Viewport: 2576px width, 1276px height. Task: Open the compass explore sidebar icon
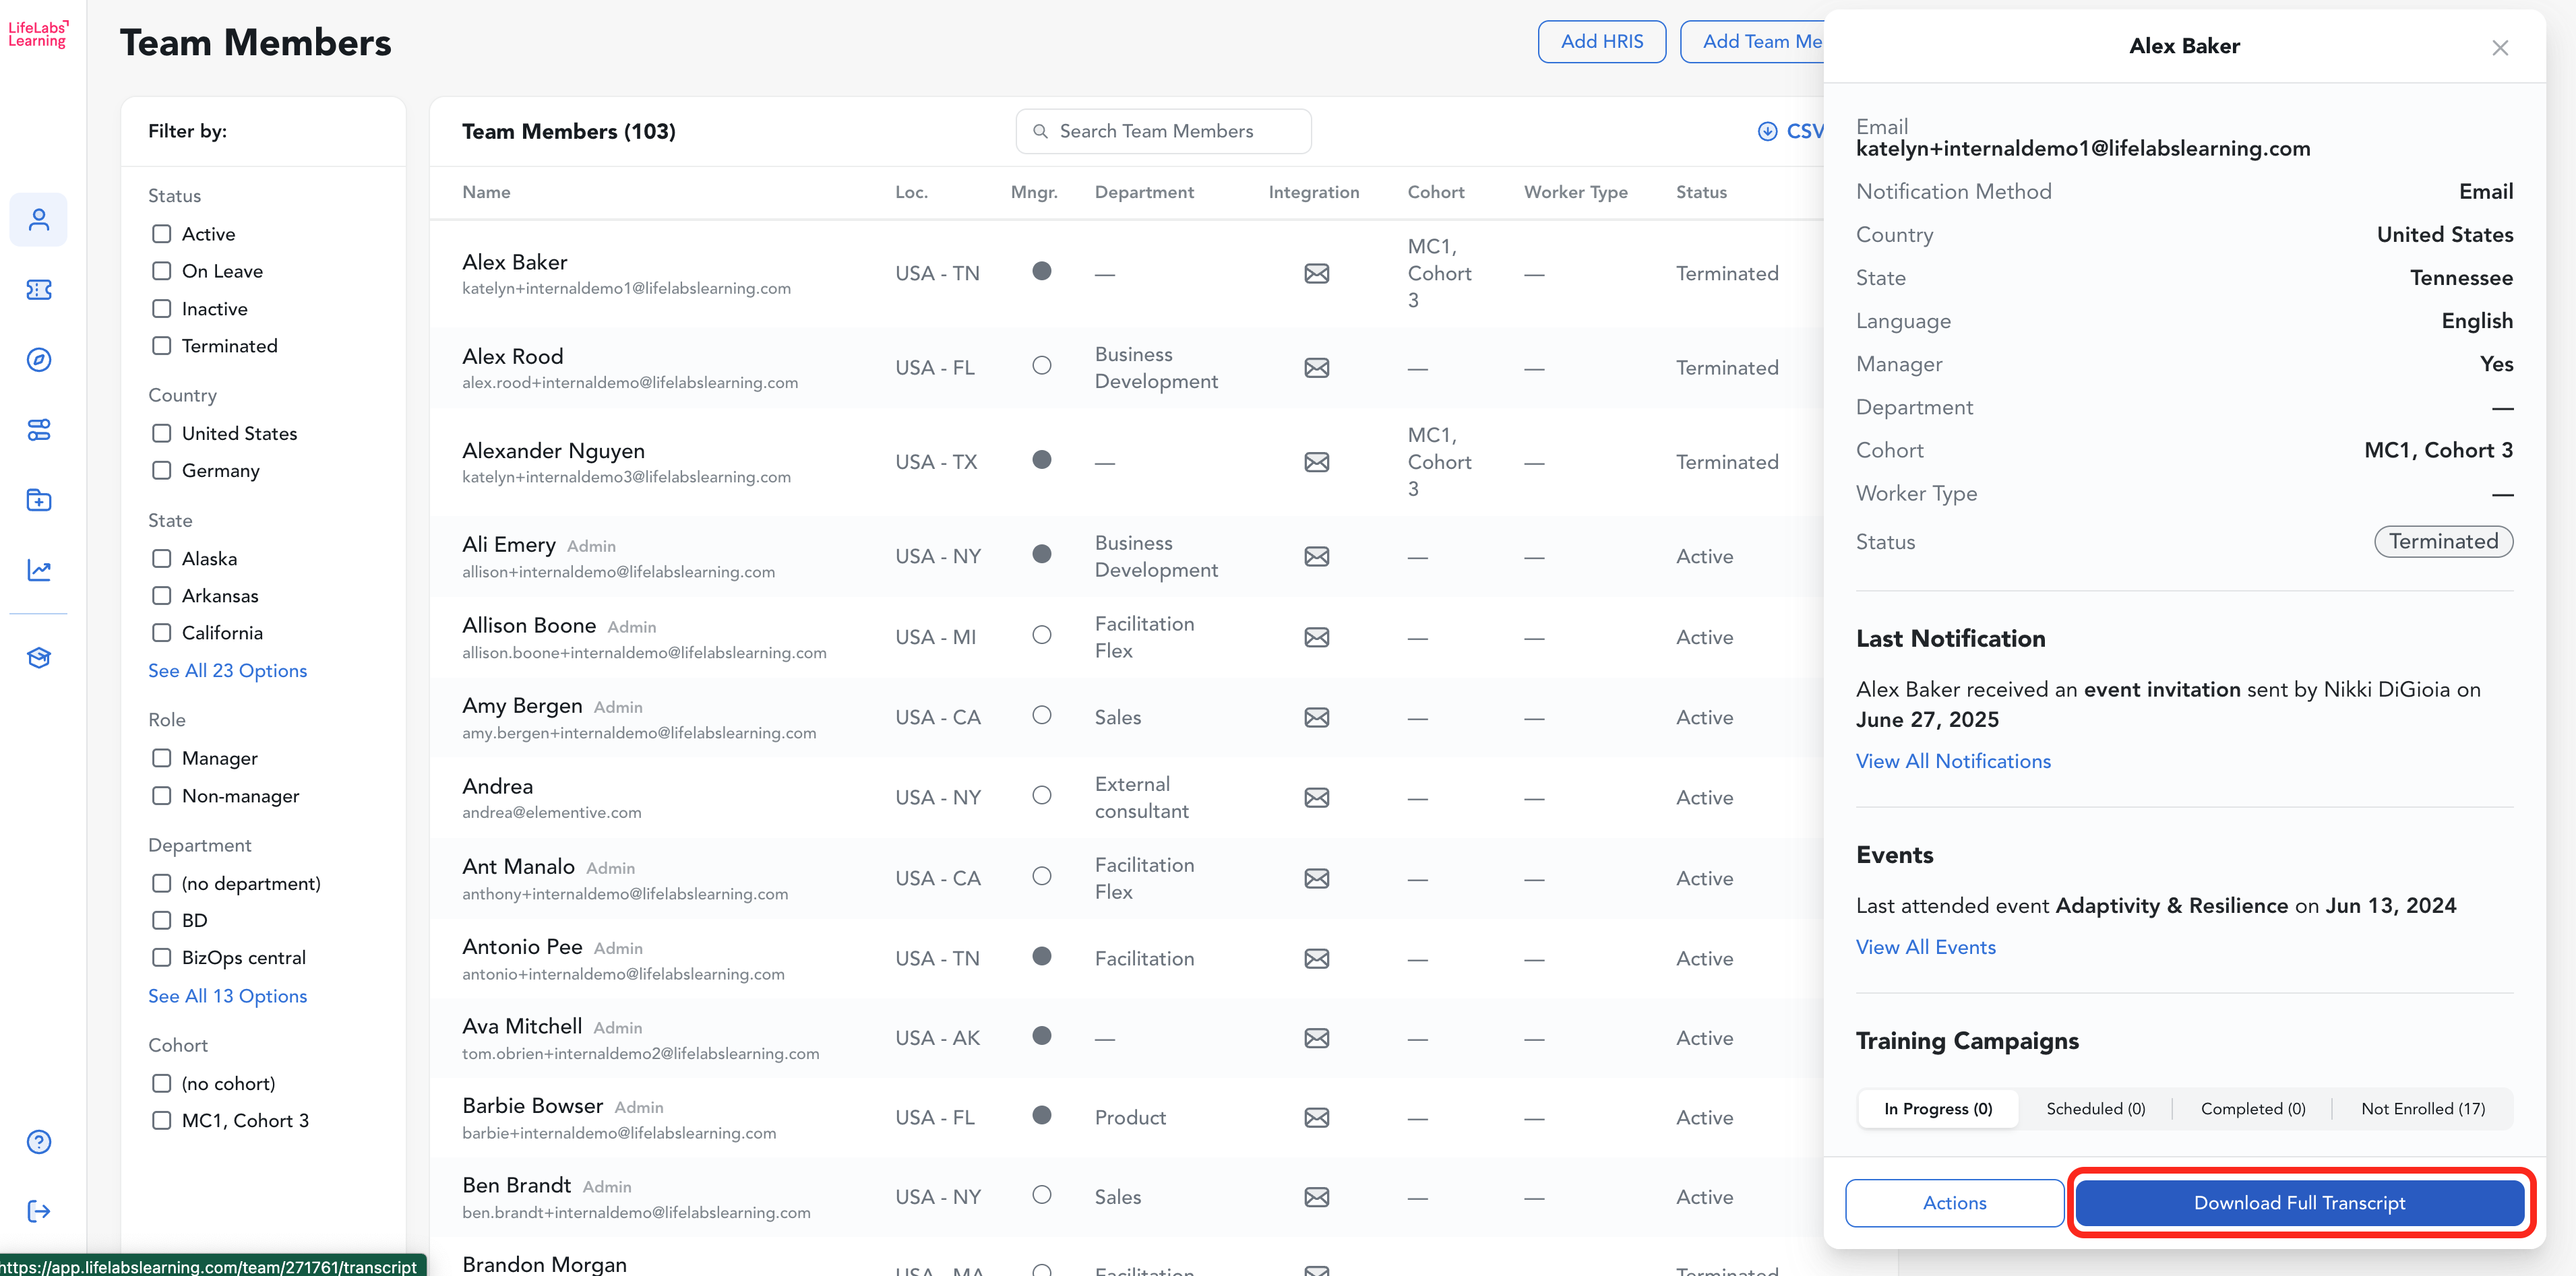pyautogui.click(x=39, y=360)
